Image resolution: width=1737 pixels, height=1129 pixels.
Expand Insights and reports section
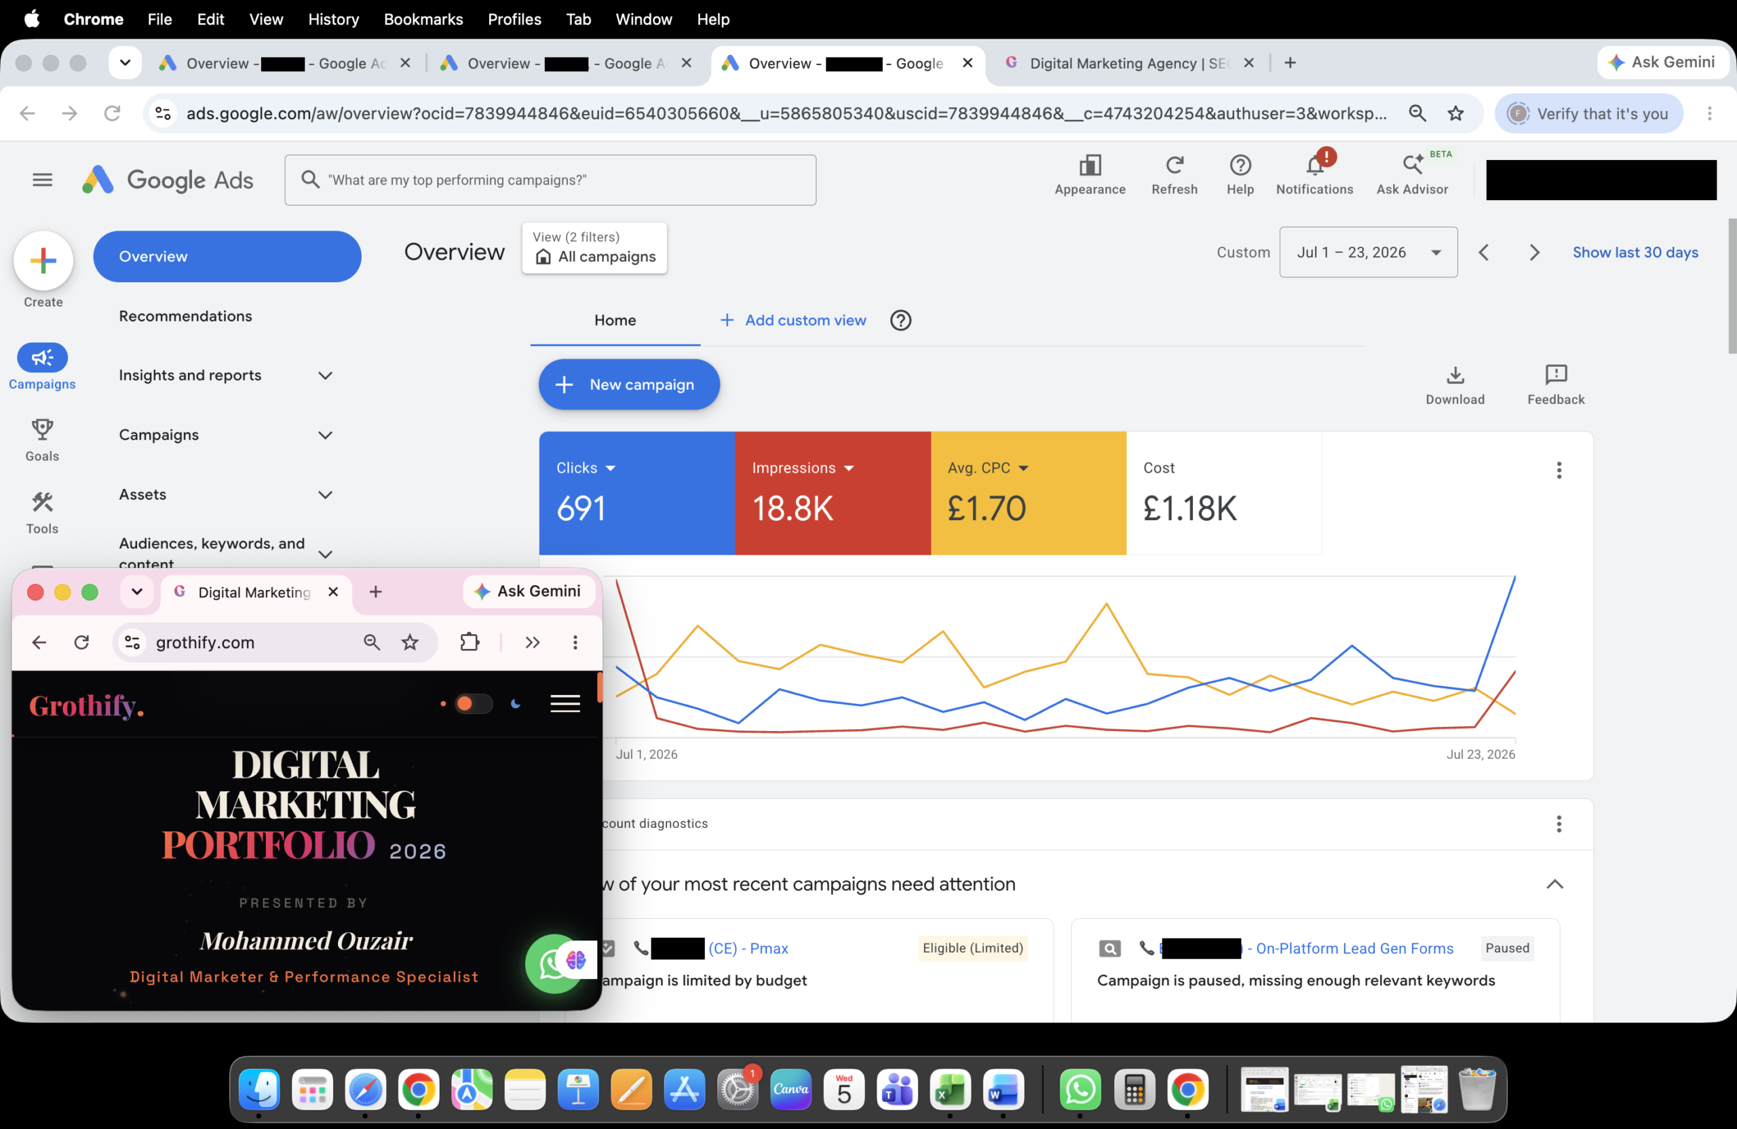tap(326, 376)
